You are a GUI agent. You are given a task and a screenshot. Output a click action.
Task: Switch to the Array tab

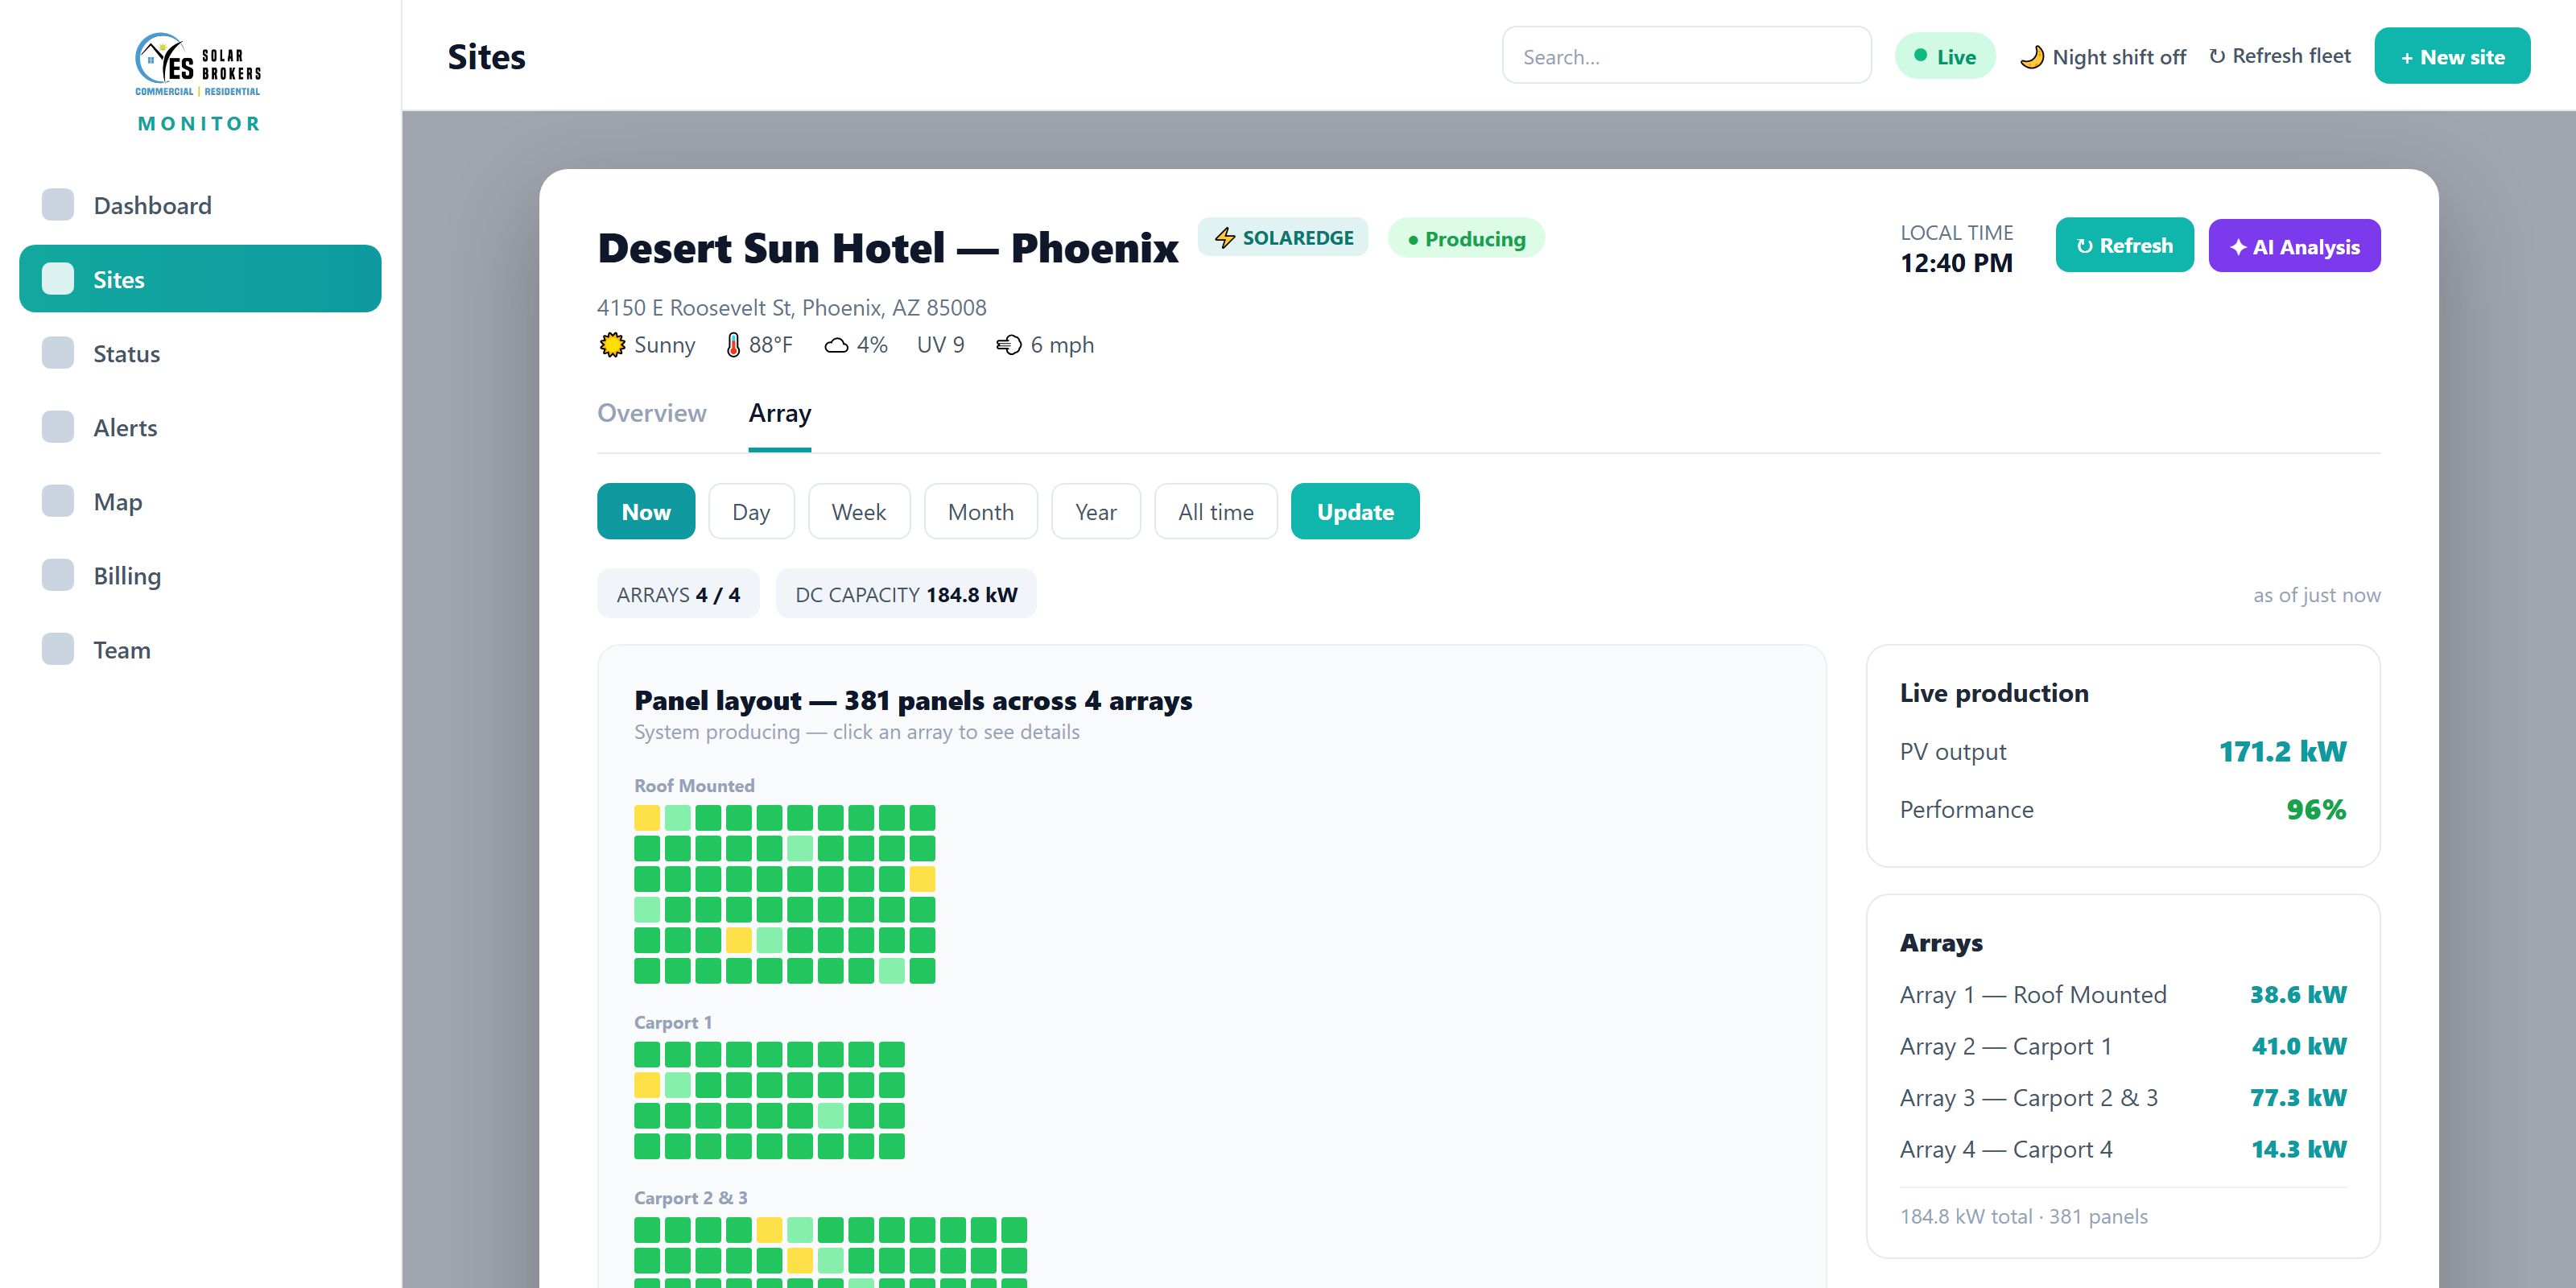[x=779, y=413]
